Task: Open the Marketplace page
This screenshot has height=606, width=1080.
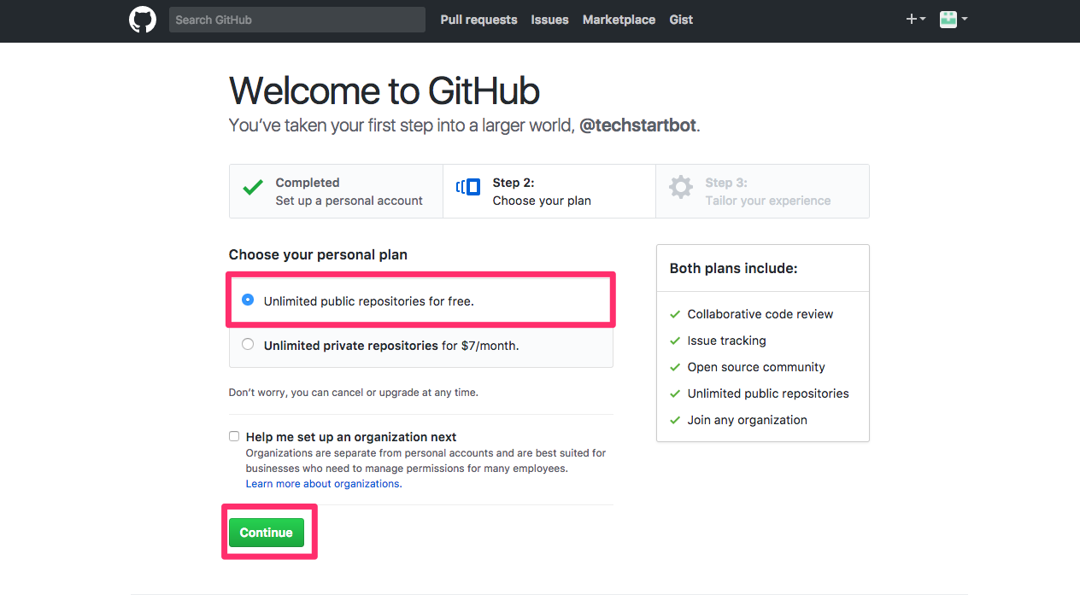Action: [x=619, y=20]
